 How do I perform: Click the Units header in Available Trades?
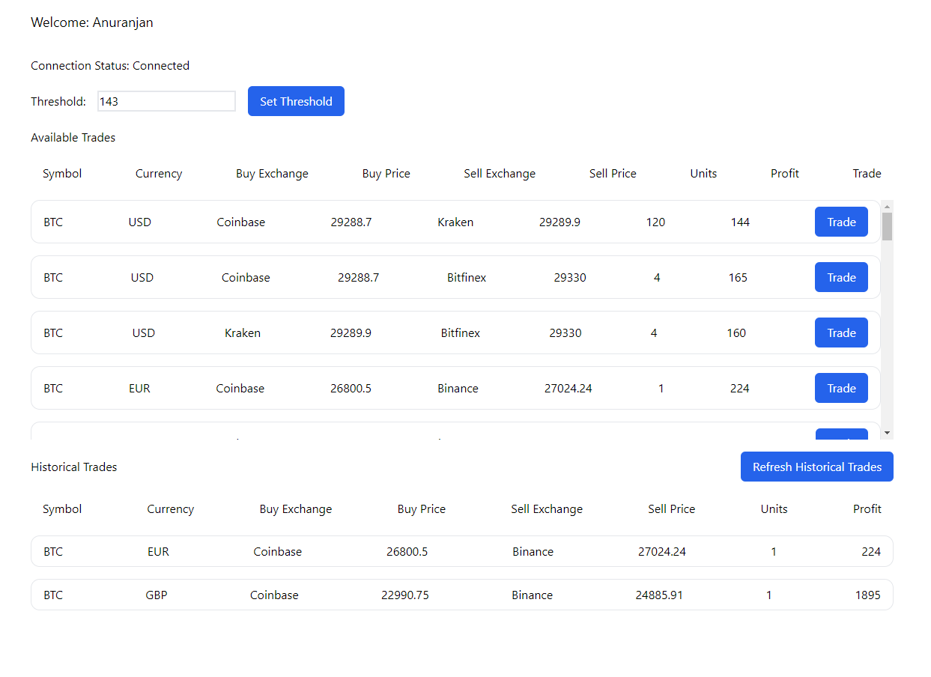pos(703,174)
